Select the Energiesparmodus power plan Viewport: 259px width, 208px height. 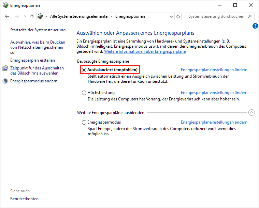(x=84, y=123)
